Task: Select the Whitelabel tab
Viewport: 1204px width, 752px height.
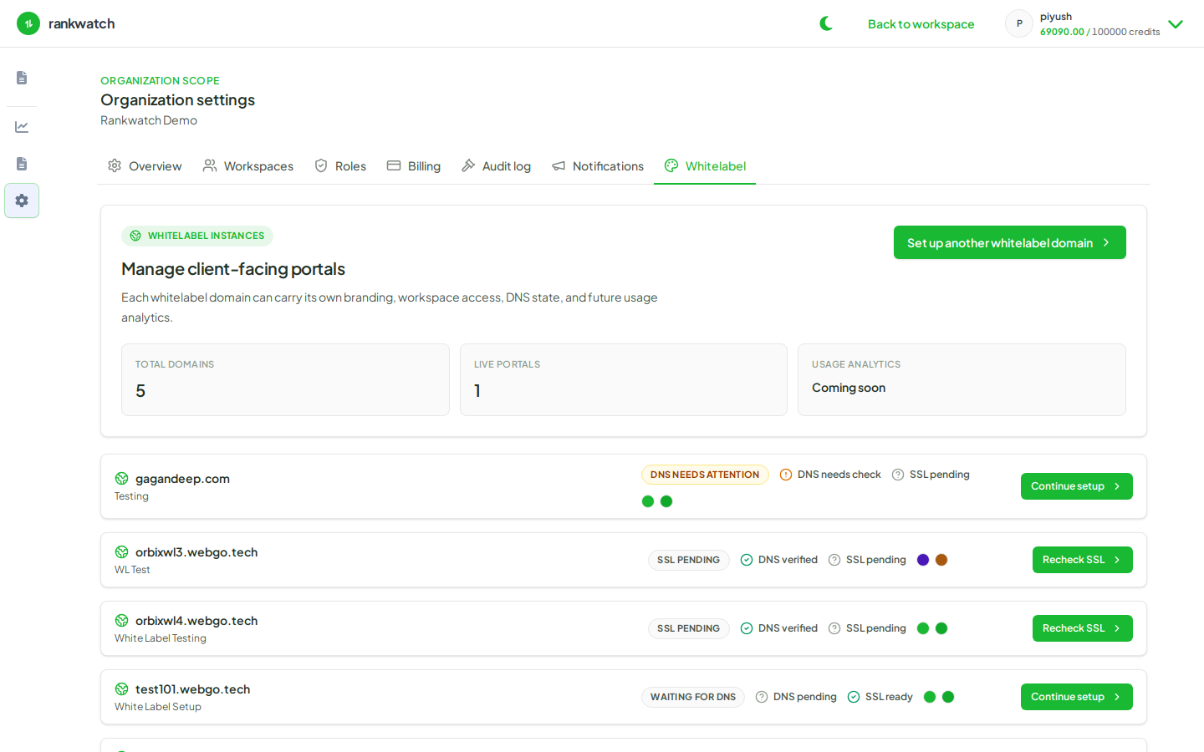Action: point(705,166)
